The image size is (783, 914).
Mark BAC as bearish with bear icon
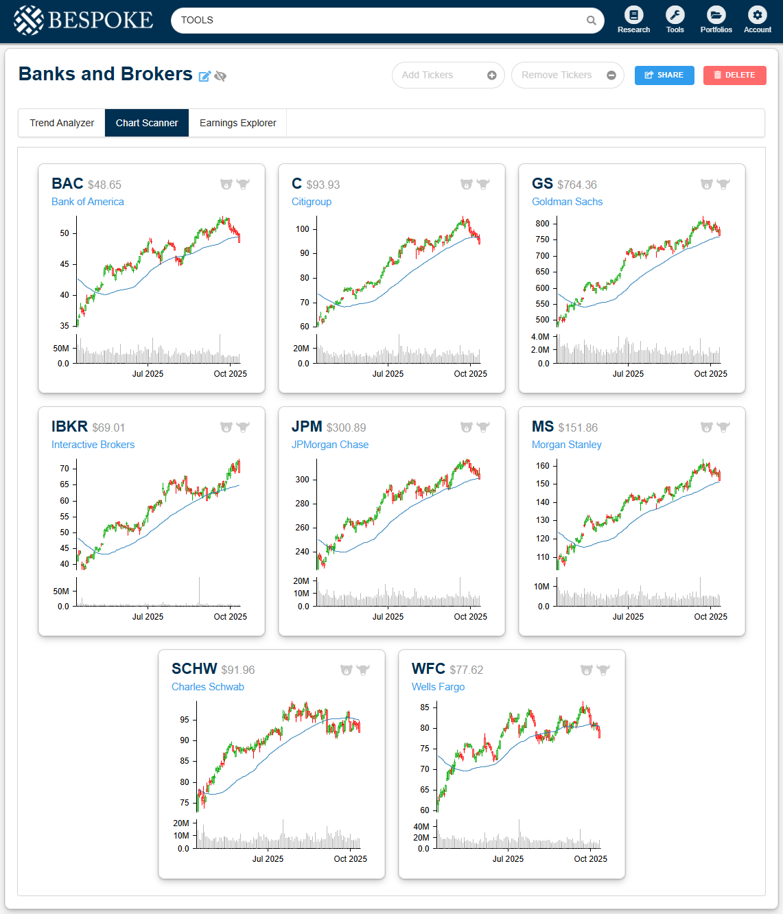tap(226, 184)
